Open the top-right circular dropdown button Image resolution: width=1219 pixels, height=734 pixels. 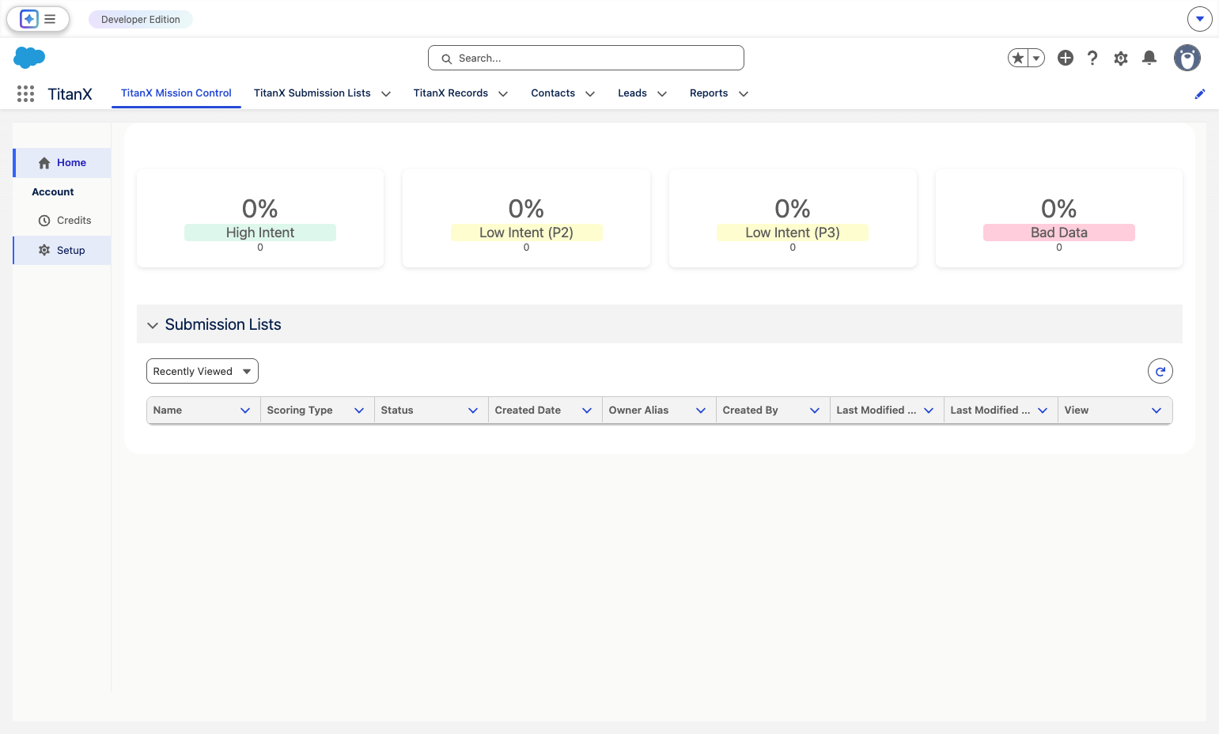tap(1200, 19)
